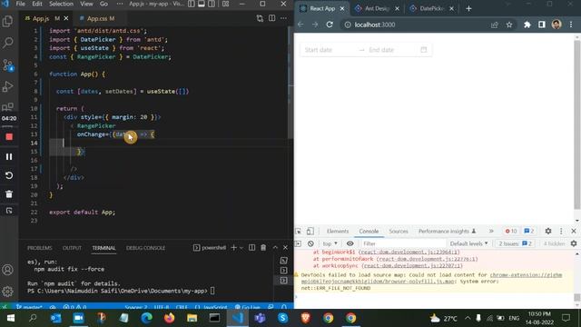
Task: Show more DevTools tabs with the chevrons
Action: click(491, 231)
